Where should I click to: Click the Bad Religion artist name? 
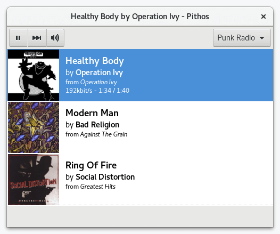[x=97, y=125]
